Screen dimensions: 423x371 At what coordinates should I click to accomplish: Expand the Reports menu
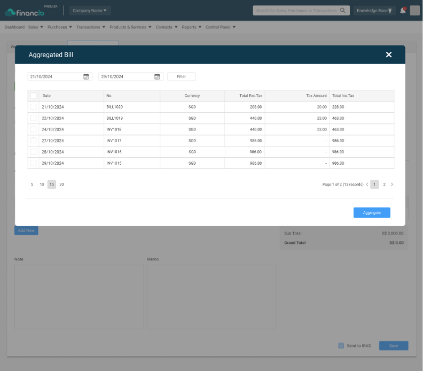[192, 27]
